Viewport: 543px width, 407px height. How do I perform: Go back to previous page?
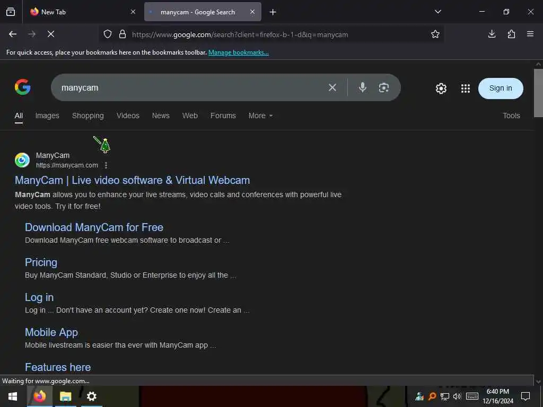13,34
